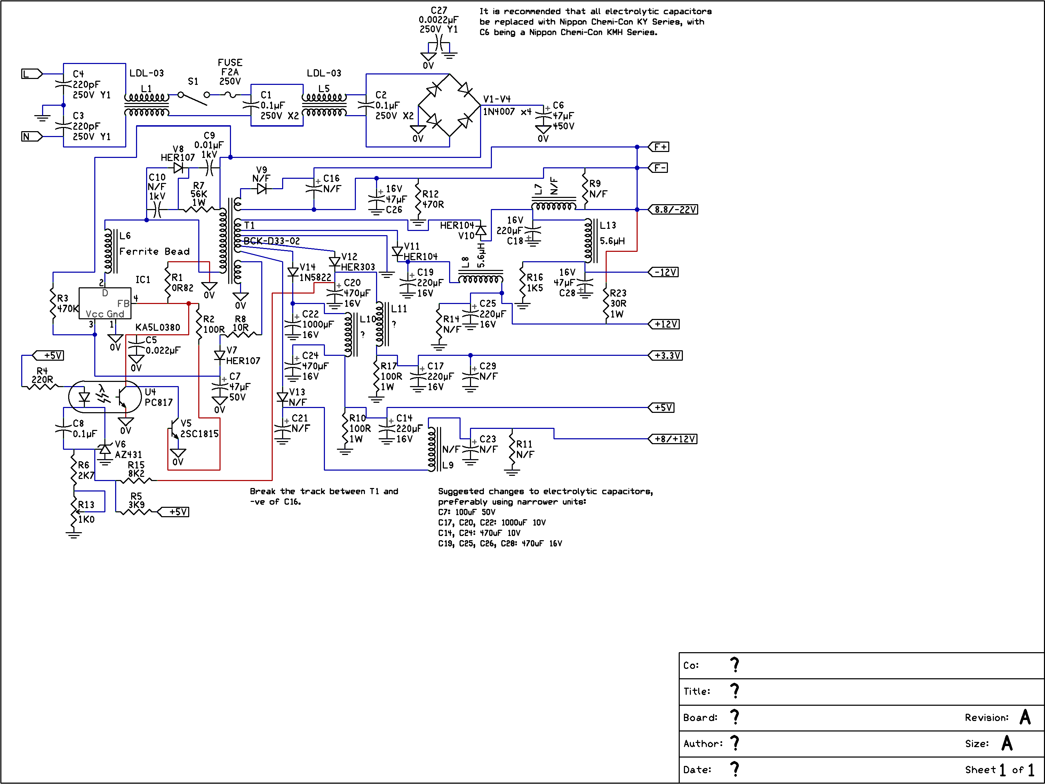Select the V1-V4 bridge rectifier diodes
The image size is (1045, 784).
point(449,105)
